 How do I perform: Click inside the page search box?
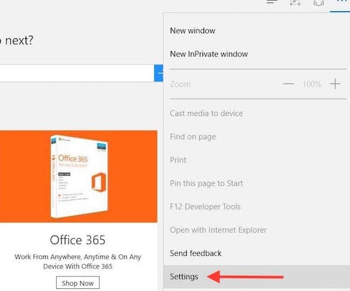click(x=77, y=73)
